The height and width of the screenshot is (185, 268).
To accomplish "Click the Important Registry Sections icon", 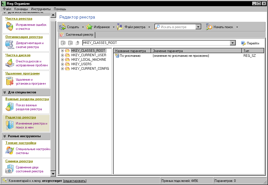I will 10,107.
